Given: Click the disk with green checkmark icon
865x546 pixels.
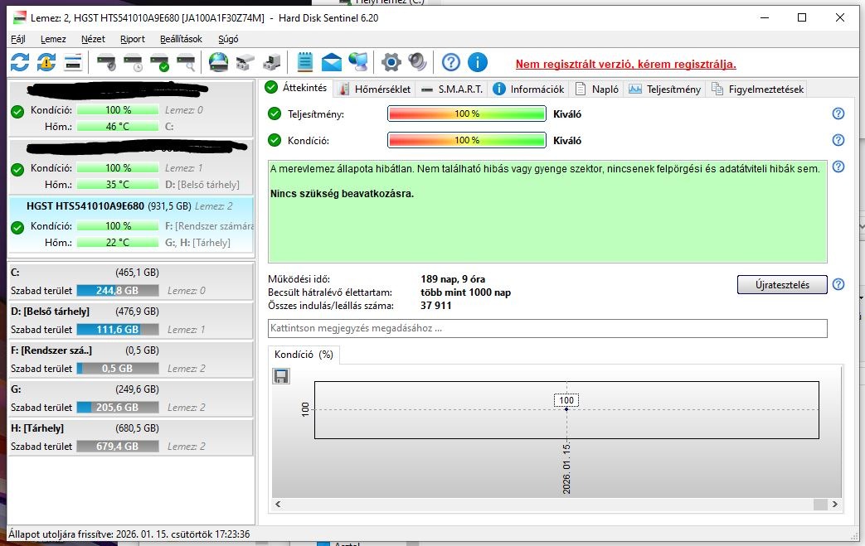Looking at the screenshot, I should click(x=159, y=62).
